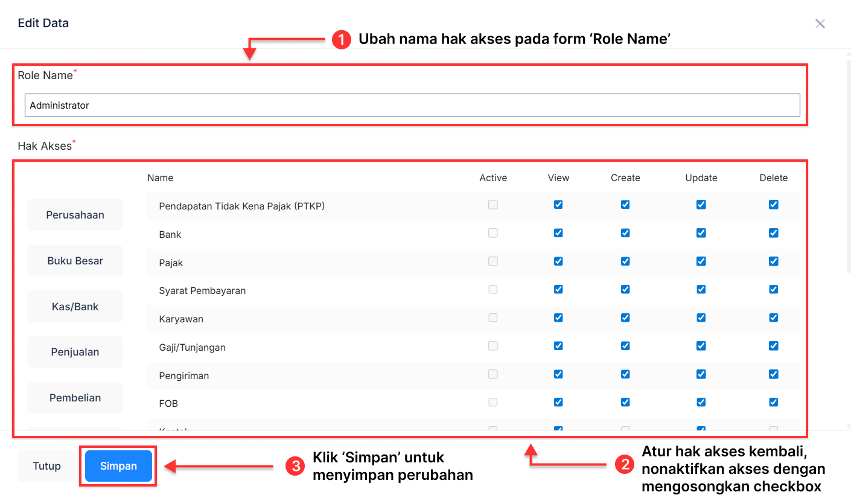
Task: Uncheck View permission for Bank
Action: click(x=558, y=232)
